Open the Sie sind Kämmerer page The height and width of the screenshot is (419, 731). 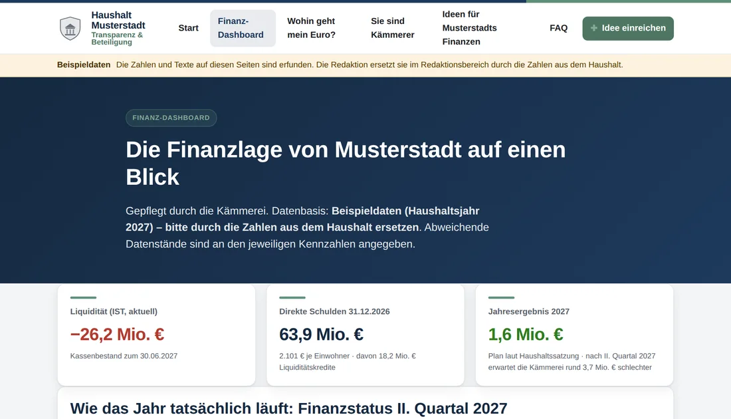click(393, 28)
